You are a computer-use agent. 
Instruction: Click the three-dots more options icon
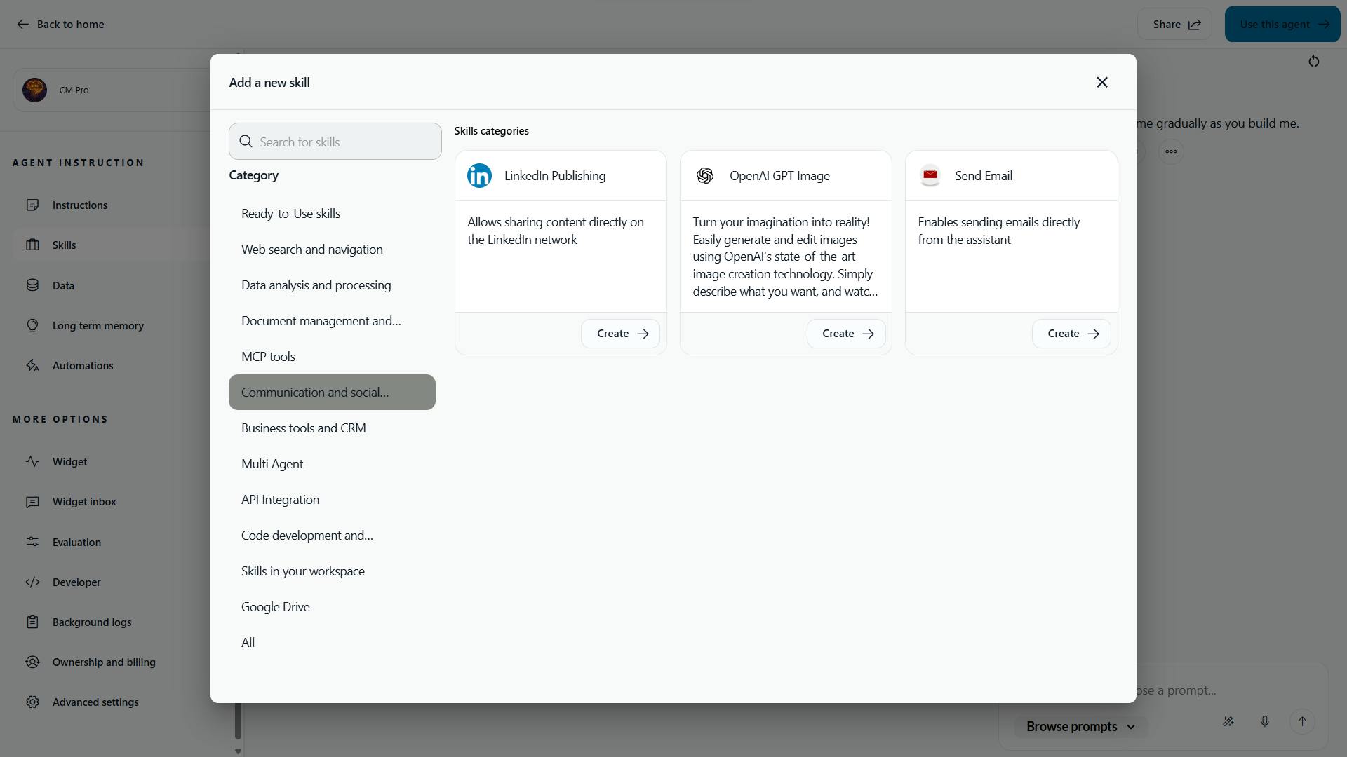[x=1171, y=151]
